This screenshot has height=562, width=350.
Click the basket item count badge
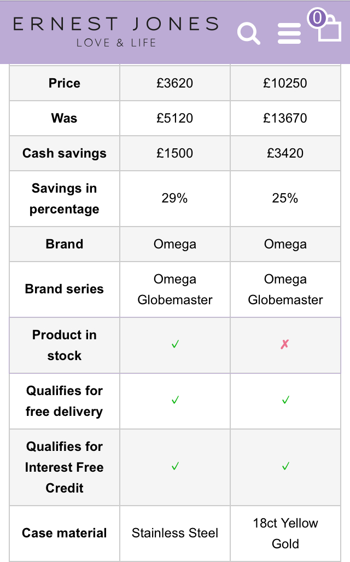(316, 18)
